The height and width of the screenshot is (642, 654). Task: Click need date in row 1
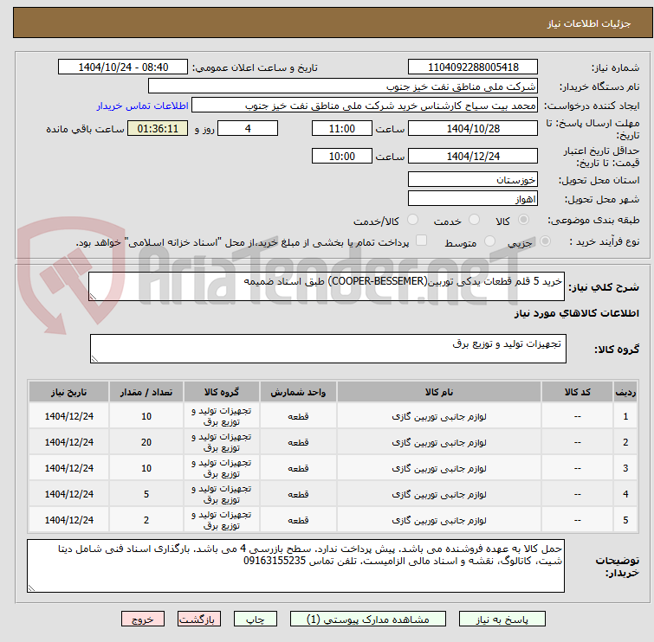pyautogui.click(x=68, y=417)
